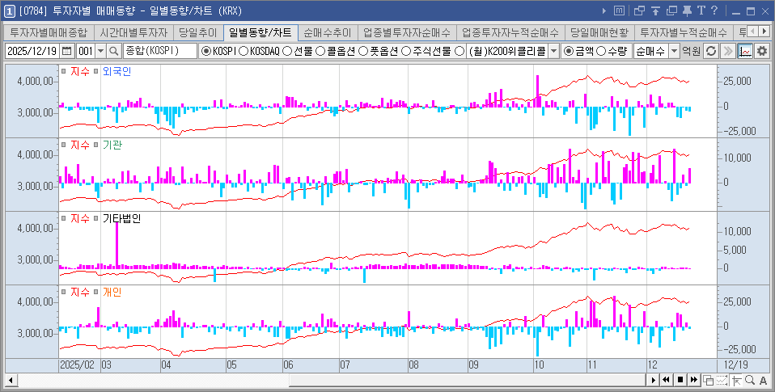Viewport: 775px width, 392px height.
Task: Open the 업종별투자자순매수 tab
Action: [407, 32]
